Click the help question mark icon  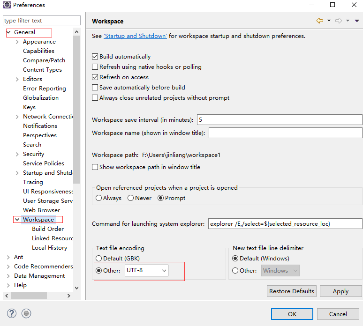(x=12, y=313)
